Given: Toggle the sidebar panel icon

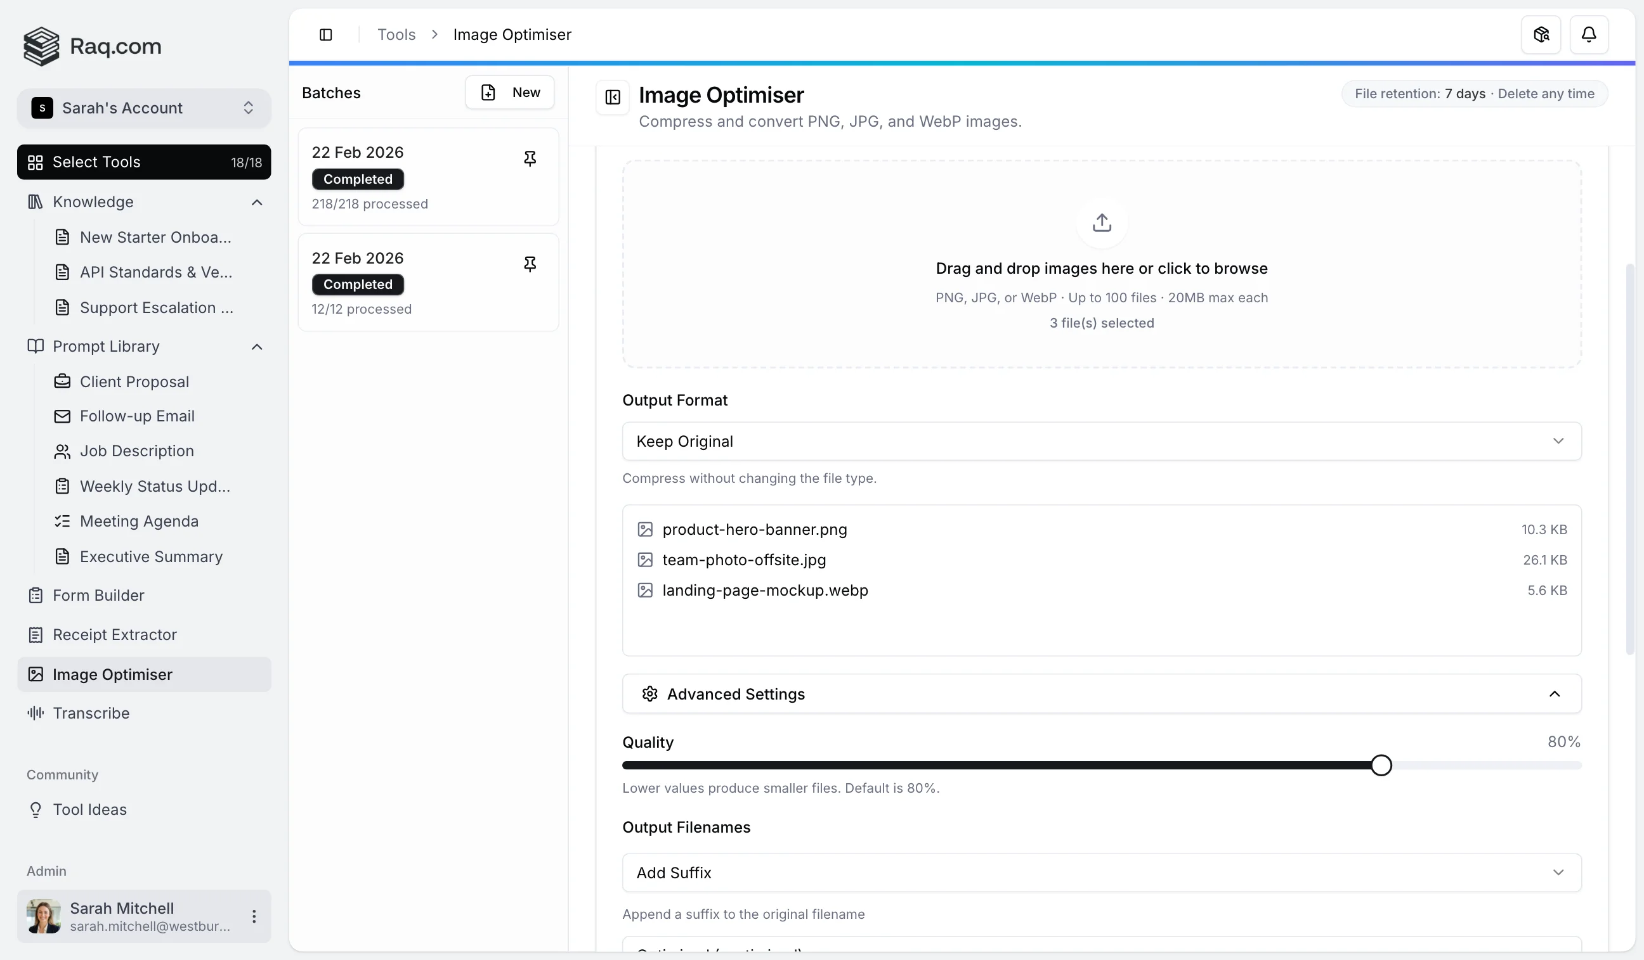Looking at the screenshot, I should [325, 35].
